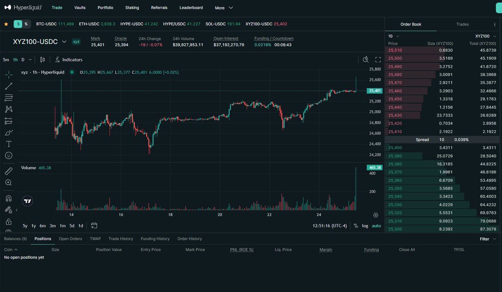502x292 pixels.
Task: Set chart range to 1m
Action: (62, 226)
